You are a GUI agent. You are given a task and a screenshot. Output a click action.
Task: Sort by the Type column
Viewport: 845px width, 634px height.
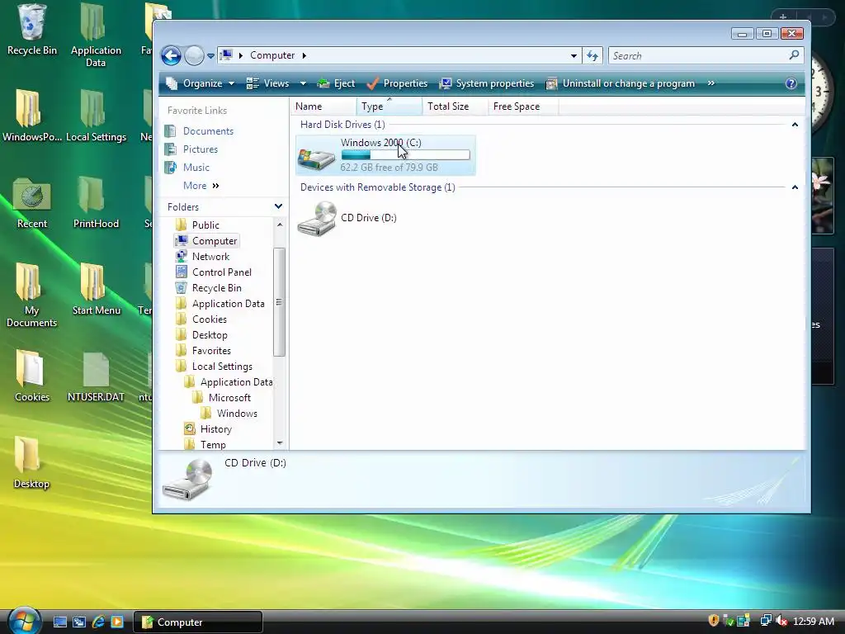coord(389,106)
